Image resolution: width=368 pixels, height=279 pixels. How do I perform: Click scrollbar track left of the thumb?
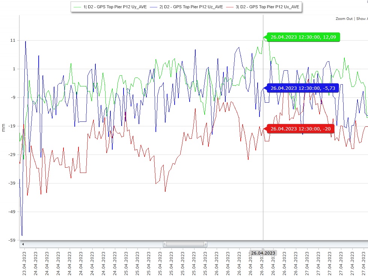[94, 244]
